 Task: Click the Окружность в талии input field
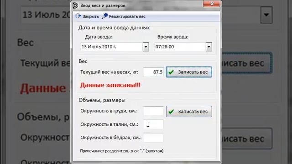(x=153, y=124)
